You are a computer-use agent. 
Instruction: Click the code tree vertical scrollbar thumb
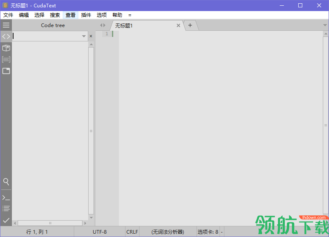click(91, 131)
